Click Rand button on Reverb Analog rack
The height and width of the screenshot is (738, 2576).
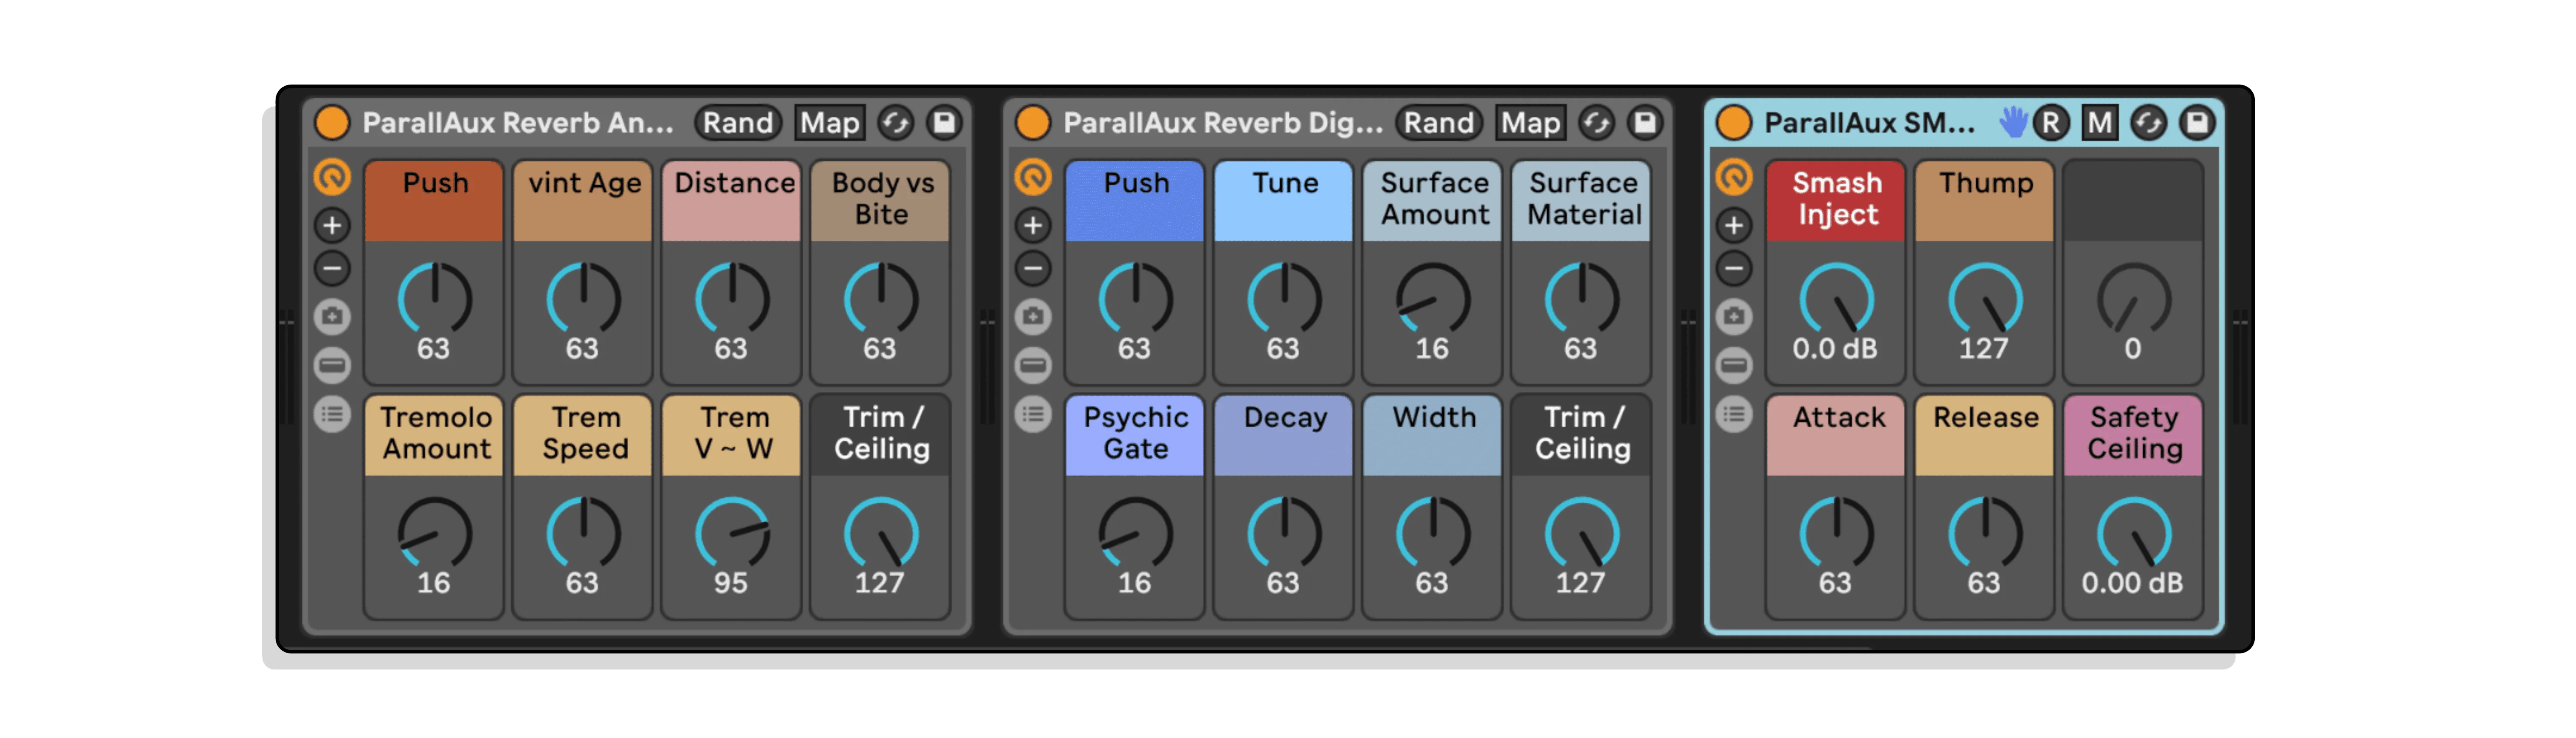click(738, 123)
